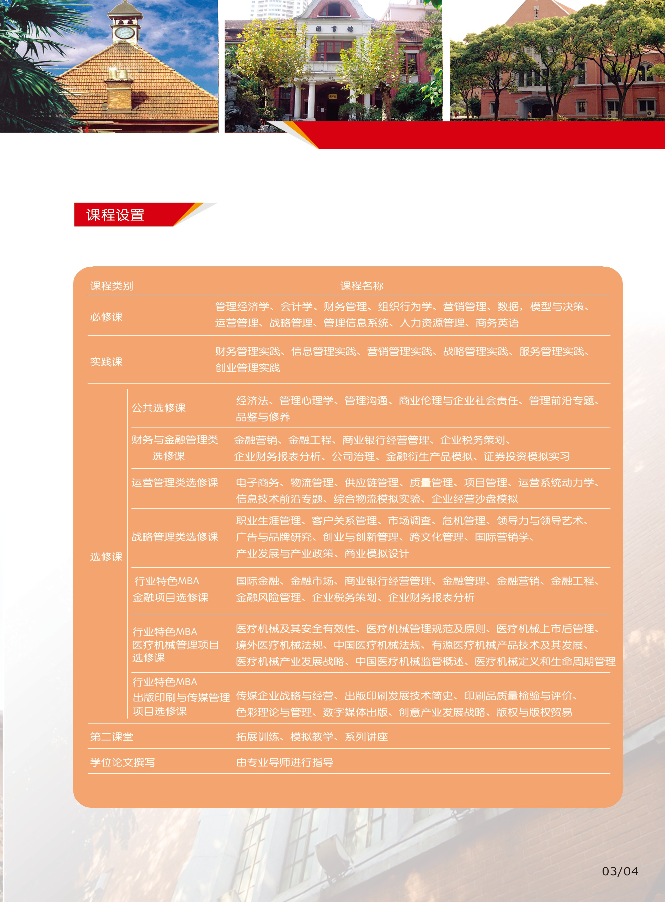Click the page number 03/04
This screenshot has height=902, width=665.
(620, 871)
